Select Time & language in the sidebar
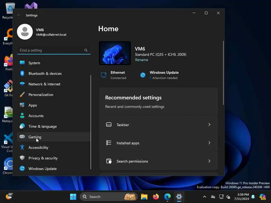The image size is (271, 203). click(54, 126)
